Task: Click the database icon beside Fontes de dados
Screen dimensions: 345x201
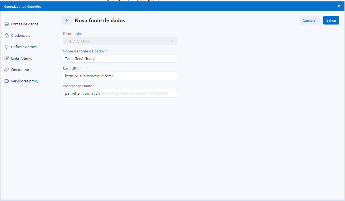Action: click(x=7, y=24)
